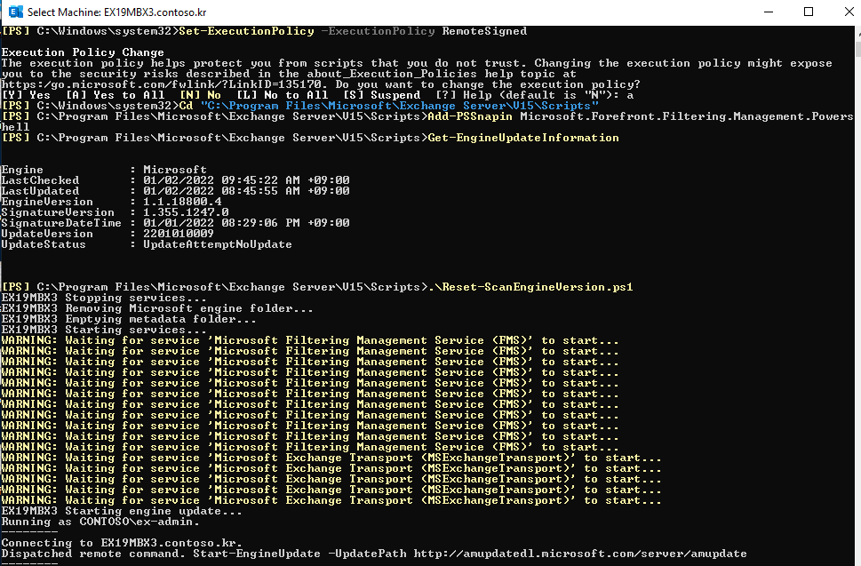The image size is (861, 566).
Task: Click the '[A] Yes to All' option
Action: 115,95
